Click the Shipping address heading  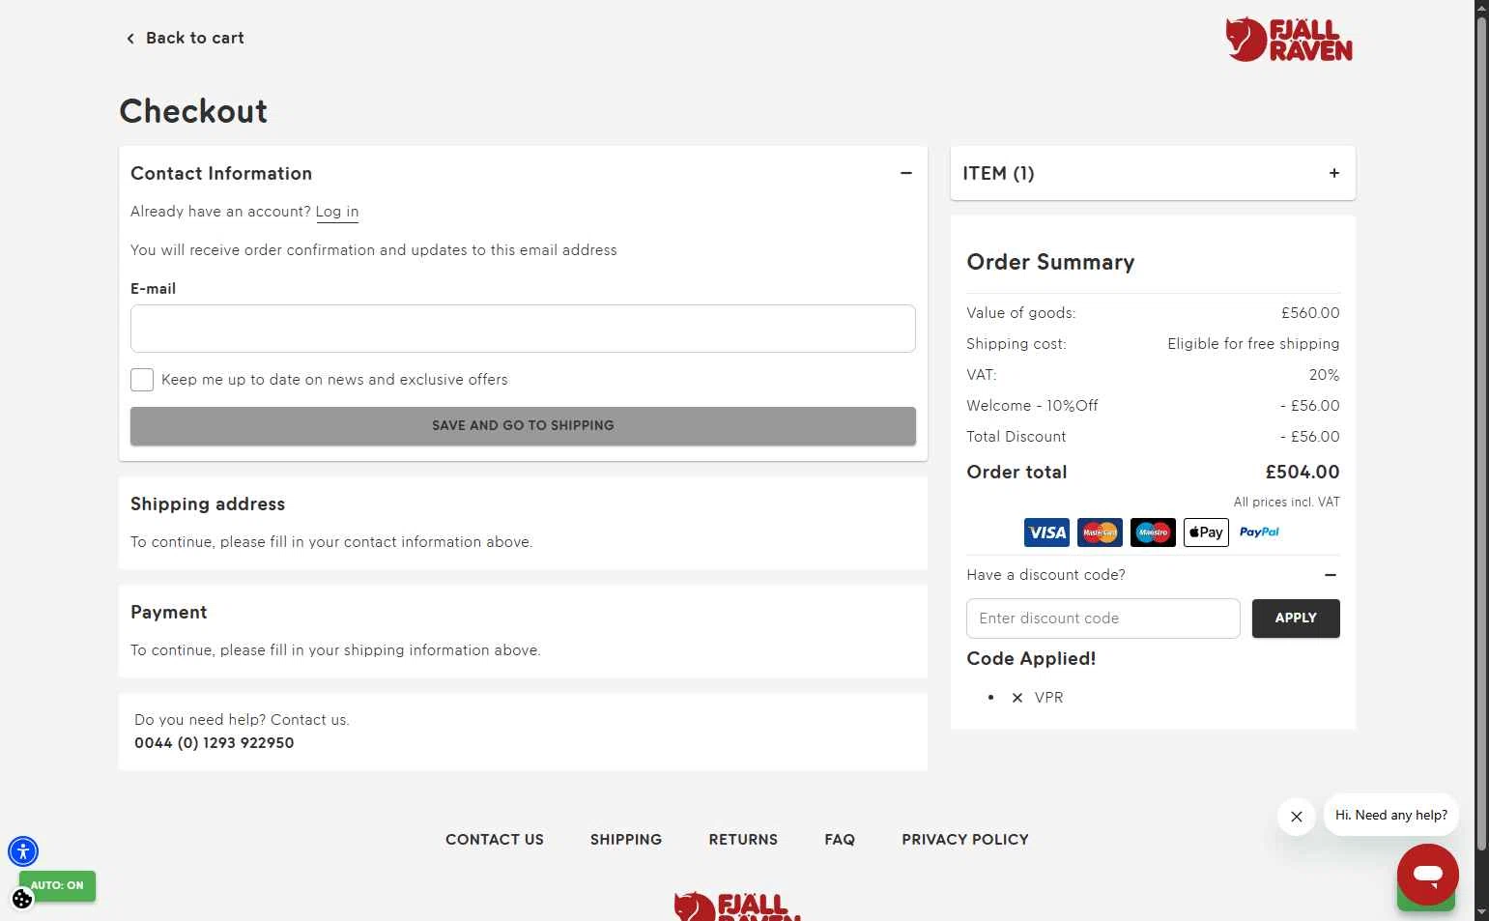tap(208, 504)
